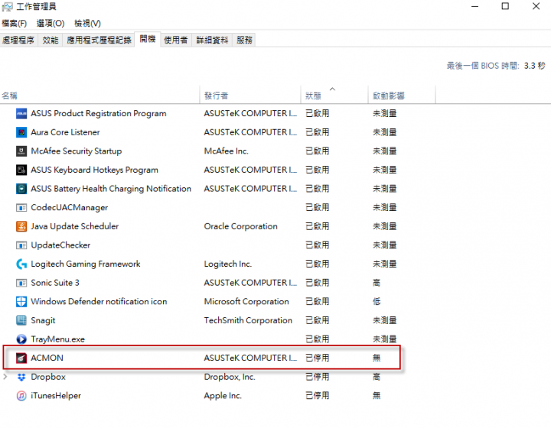The height and width of the screenshot is (428, 551).
Task: Select the Sonic Suite 3 name
Action: (x=55, y=283)
